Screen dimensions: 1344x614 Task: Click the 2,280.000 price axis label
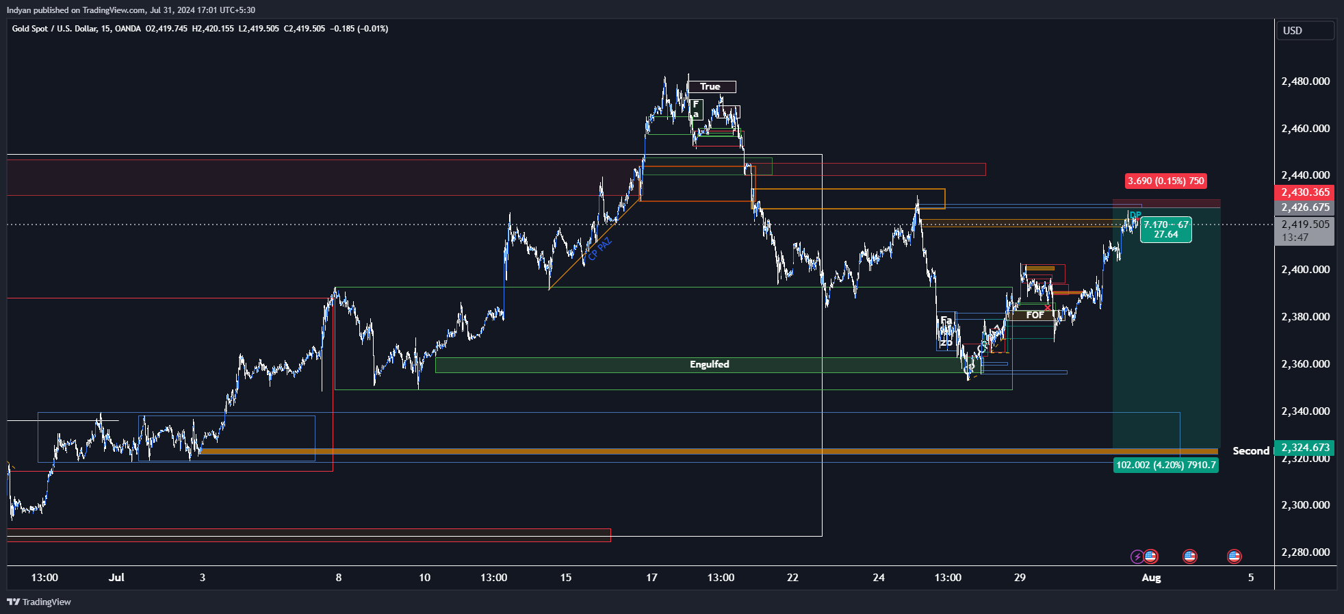click(x=1306, y=552)
